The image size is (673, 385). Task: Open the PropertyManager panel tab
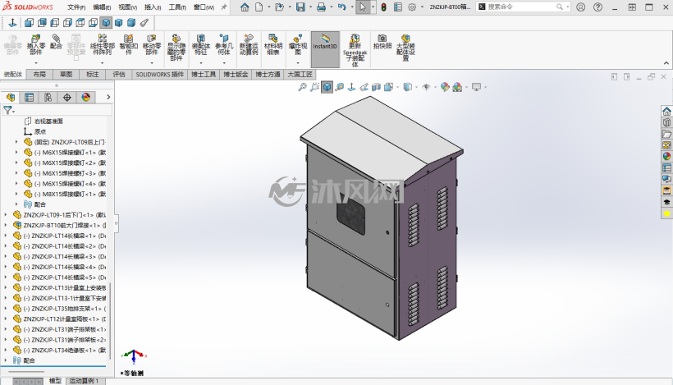pos(30,98)
